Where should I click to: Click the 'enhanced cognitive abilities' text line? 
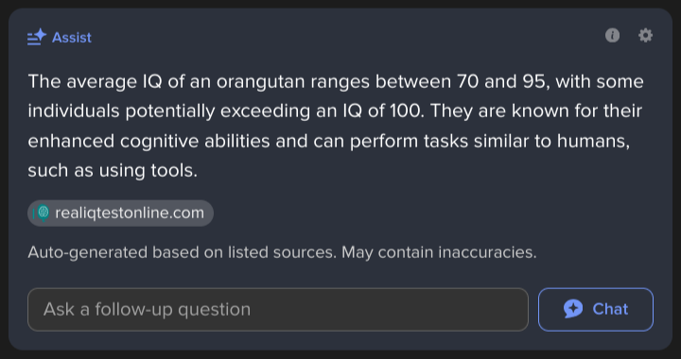point(148,142)
